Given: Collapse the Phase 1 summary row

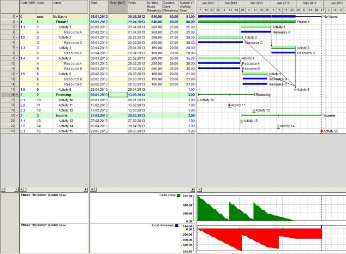Looking at the screenshot, I should pyautogui.click(x=17, y=22).
